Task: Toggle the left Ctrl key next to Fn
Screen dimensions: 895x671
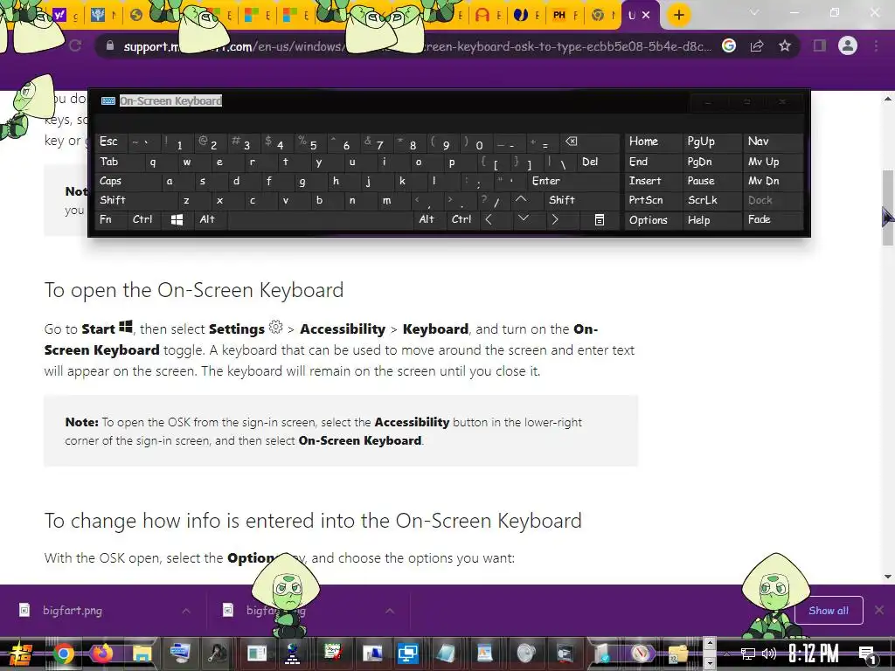Action: pyautogui.click(x=142, y=219)
